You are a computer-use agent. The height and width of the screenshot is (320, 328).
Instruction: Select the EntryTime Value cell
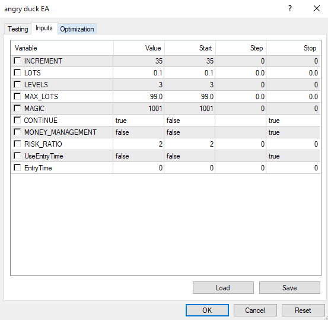click(138, 168)
